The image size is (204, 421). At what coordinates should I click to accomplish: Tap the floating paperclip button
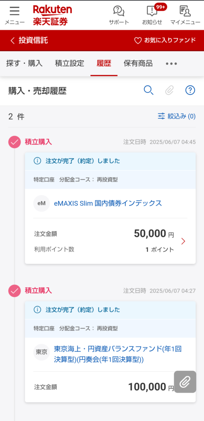tap(185, 382)
